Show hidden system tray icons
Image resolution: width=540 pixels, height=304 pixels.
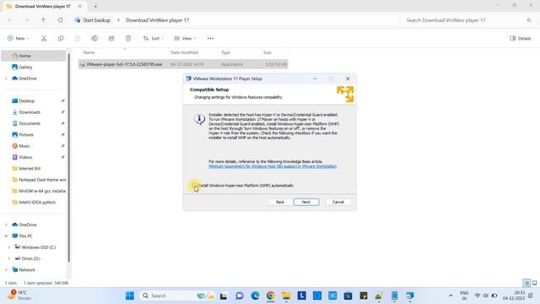[x=451, y=296]
